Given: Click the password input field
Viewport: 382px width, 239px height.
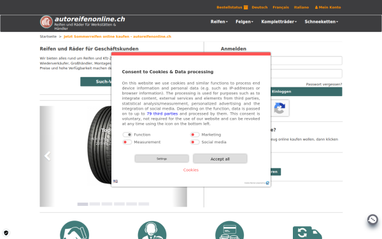Looking at the screenshot, I should coord(306,73).
